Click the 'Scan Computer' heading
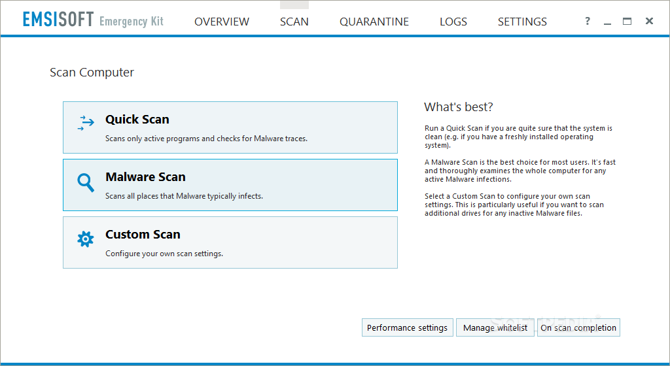The width and height of the screenshot is (670, 366). [x=92, y=73]
